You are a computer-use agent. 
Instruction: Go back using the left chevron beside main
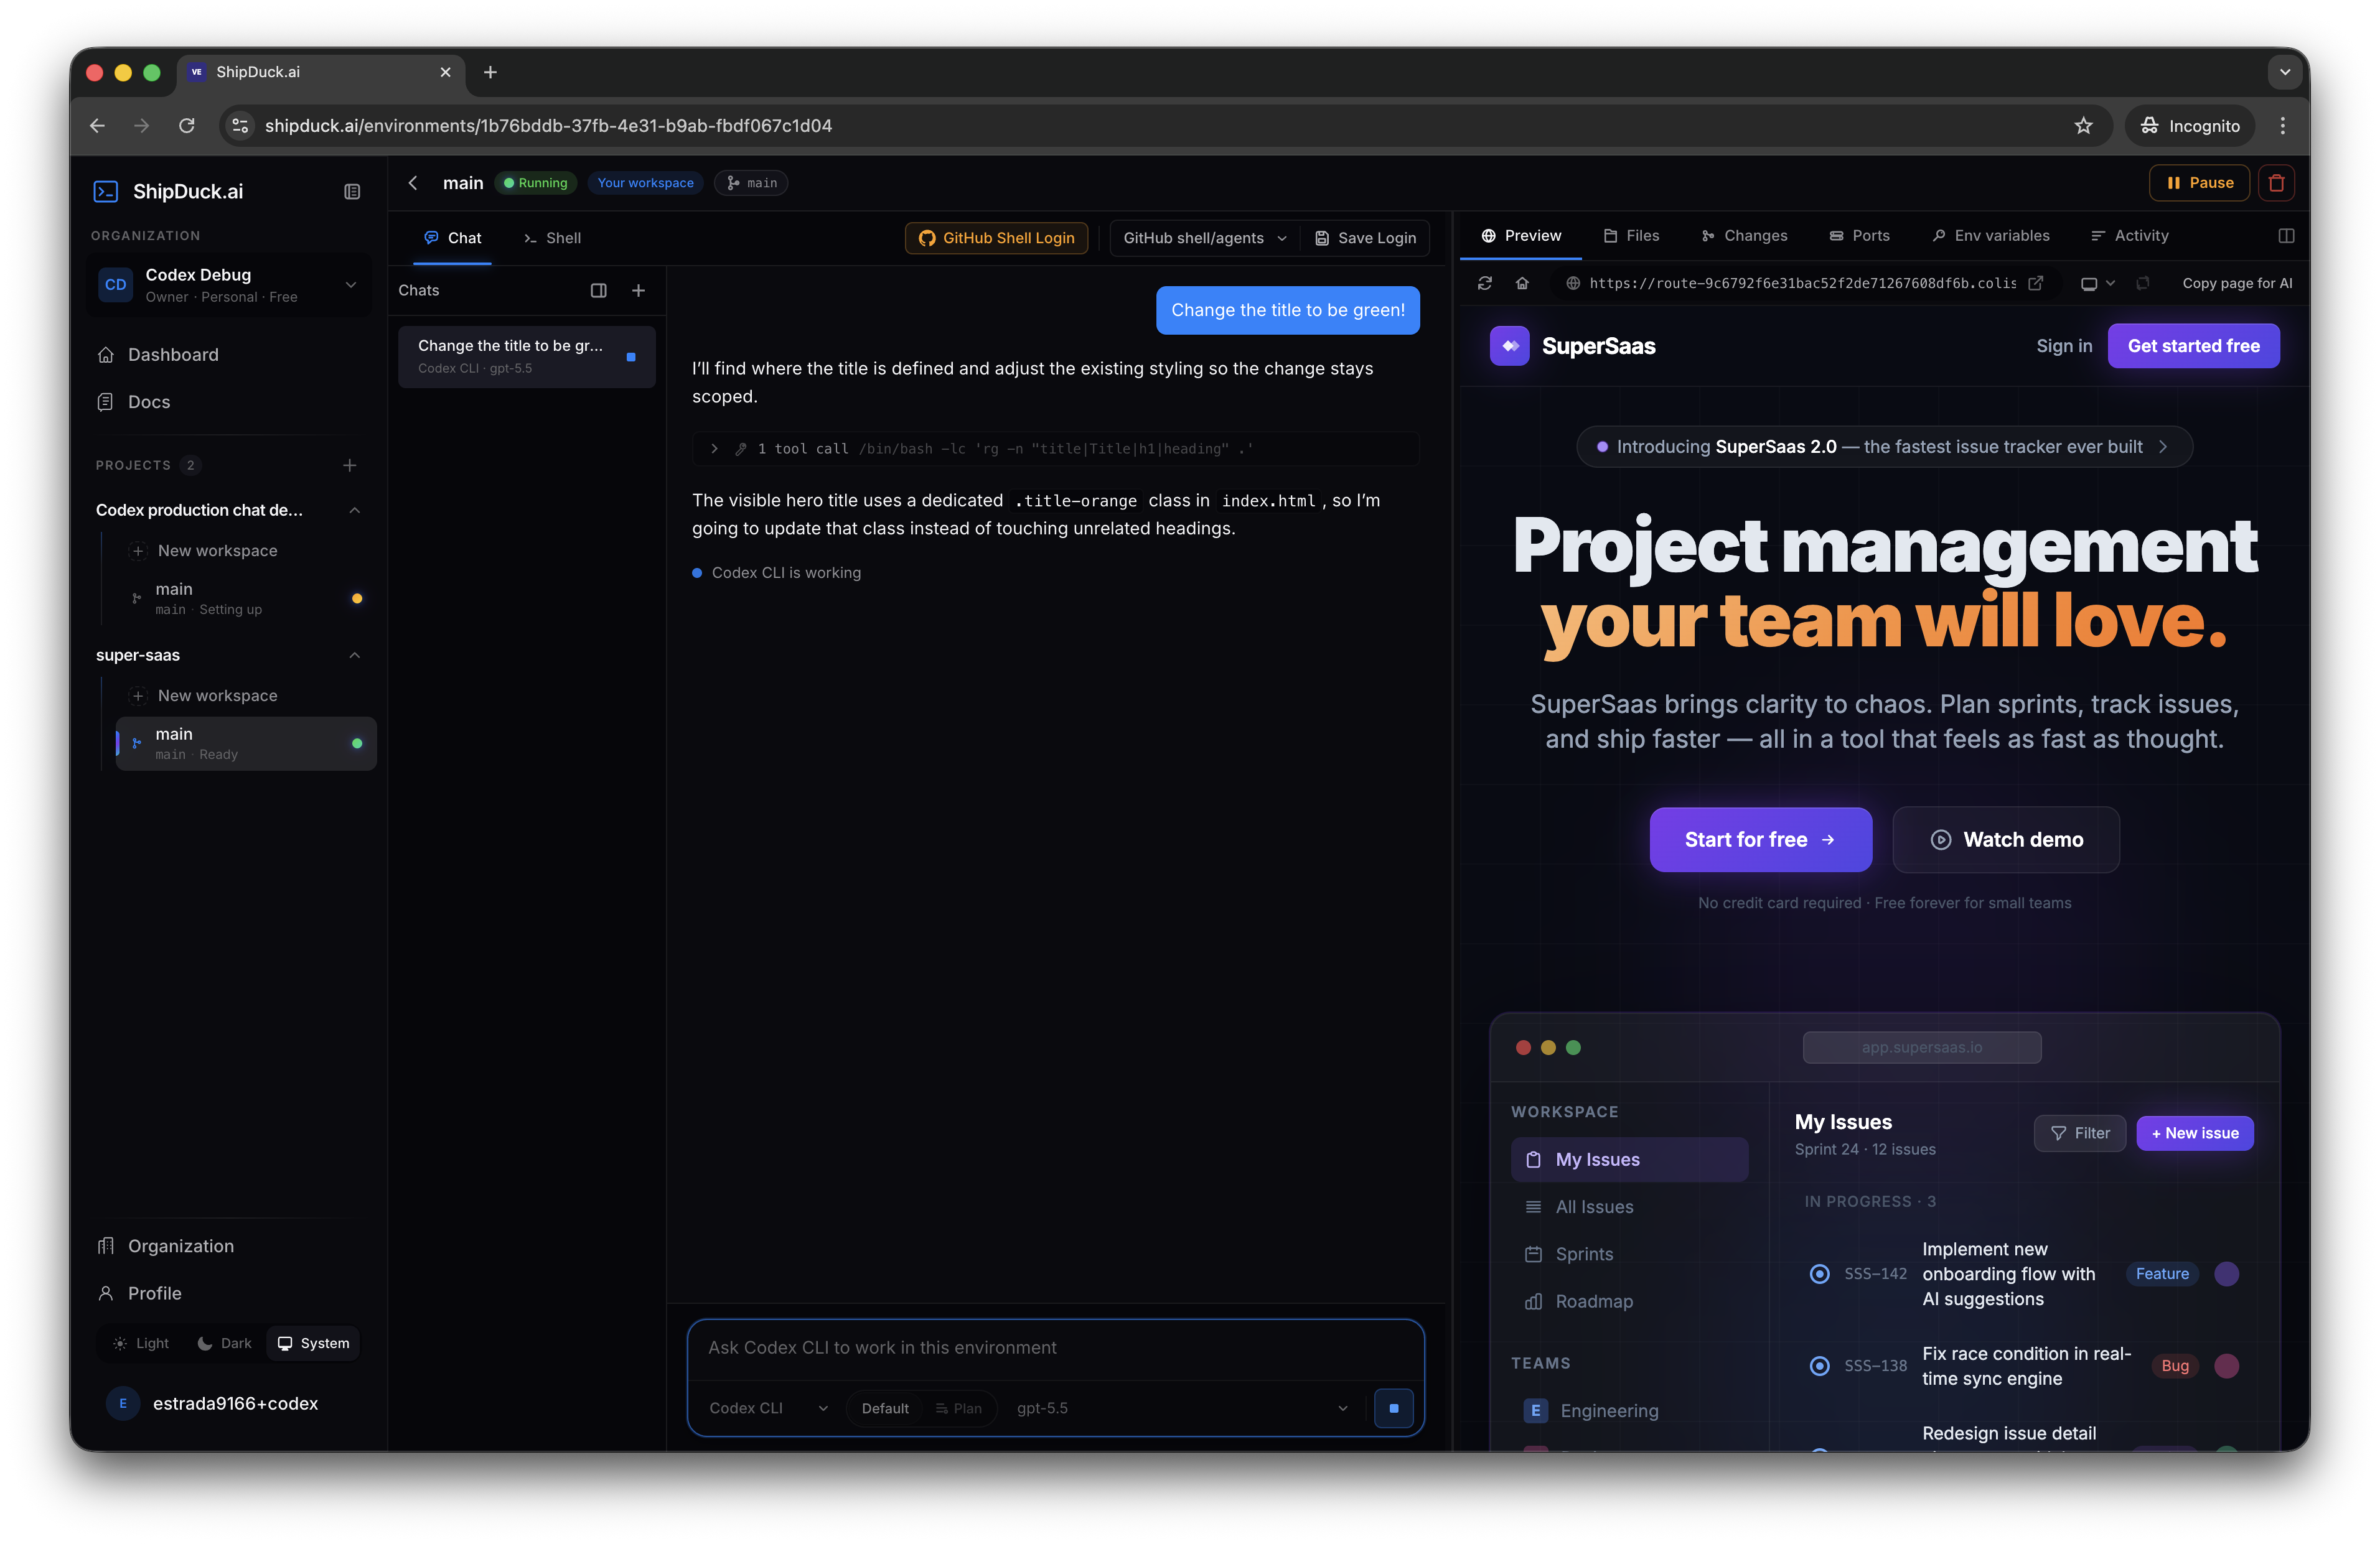click(413, 183)
